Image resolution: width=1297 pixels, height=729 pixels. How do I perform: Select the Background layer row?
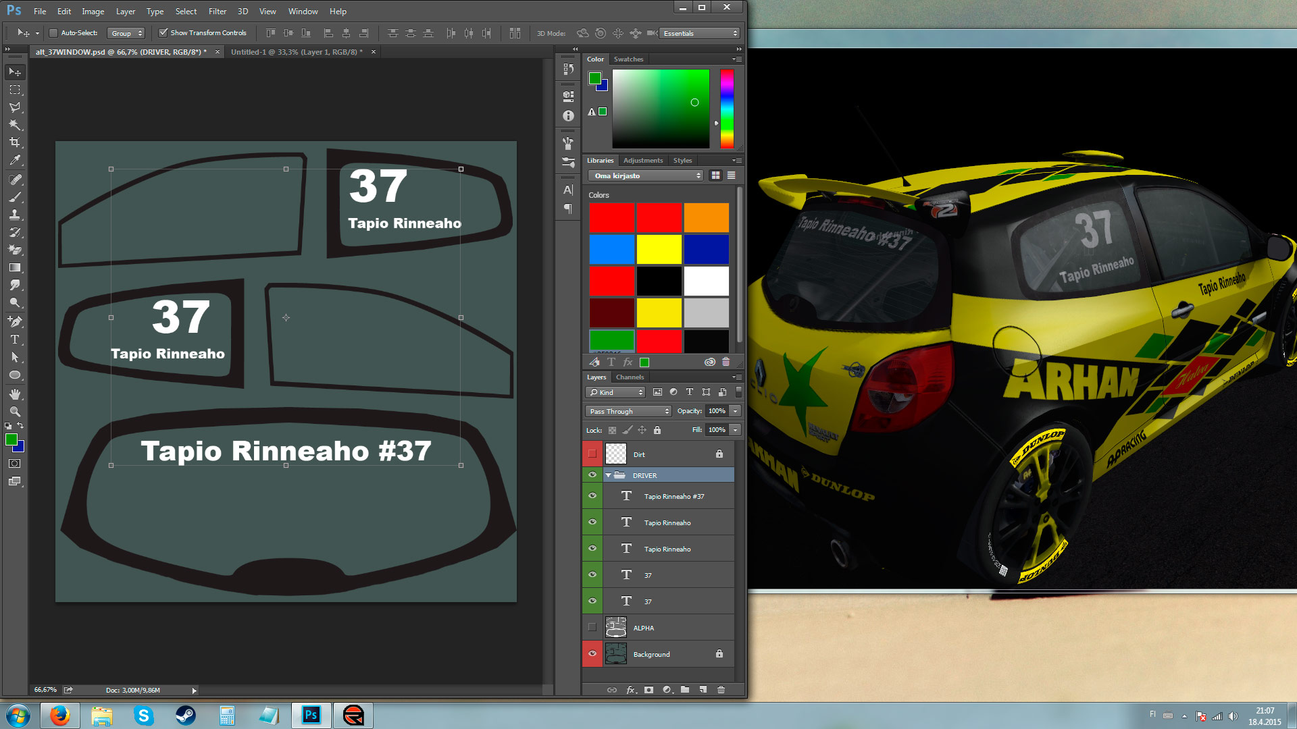click(x=659, y=654)
